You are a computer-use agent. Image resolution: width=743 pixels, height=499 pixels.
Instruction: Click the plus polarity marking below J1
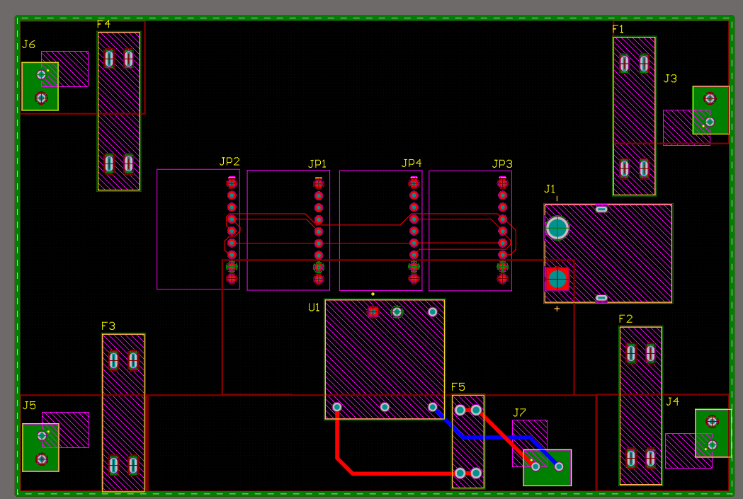click(x=555, y=308)
